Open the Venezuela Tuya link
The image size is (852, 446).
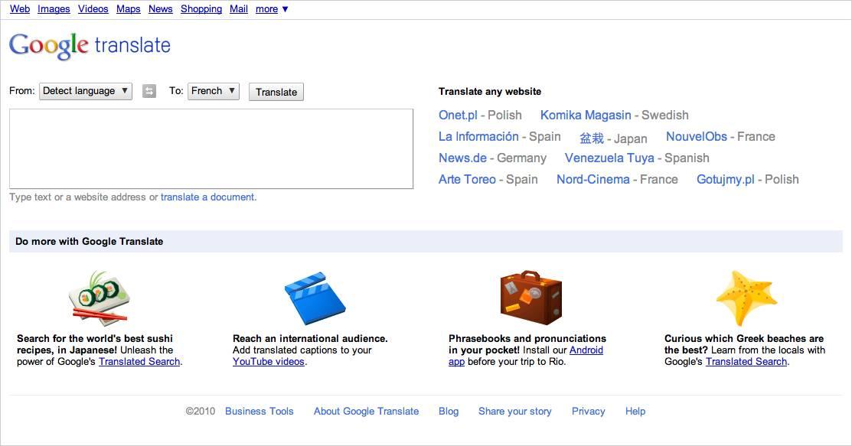[609, 158]
